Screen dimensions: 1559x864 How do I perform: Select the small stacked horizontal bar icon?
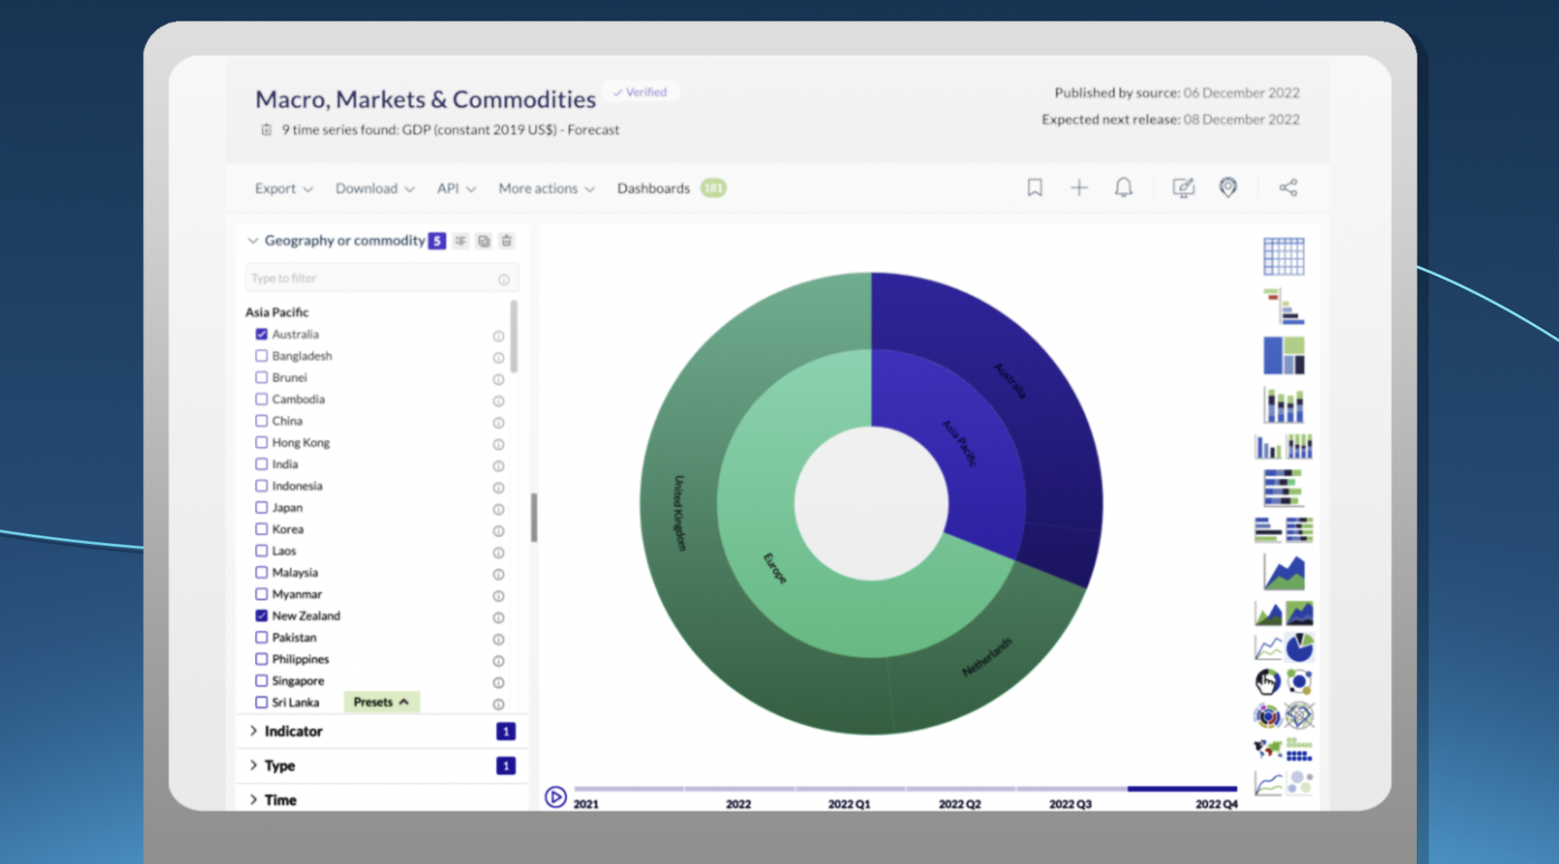click(x=1299, y=530)
